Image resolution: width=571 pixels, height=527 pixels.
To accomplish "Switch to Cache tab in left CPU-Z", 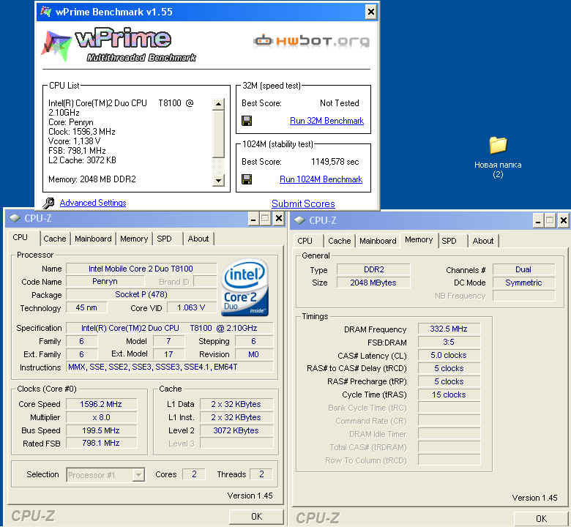I will [x=55, y=239].
